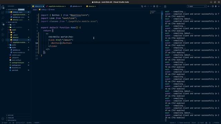Split the editor to the right
Screen dimensions: 221x124
(157, 6)
